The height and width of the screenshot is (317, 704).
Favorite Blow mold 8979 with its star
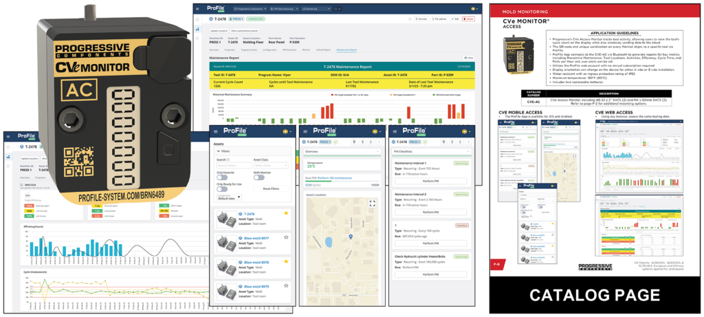click(x=286, y=285)
